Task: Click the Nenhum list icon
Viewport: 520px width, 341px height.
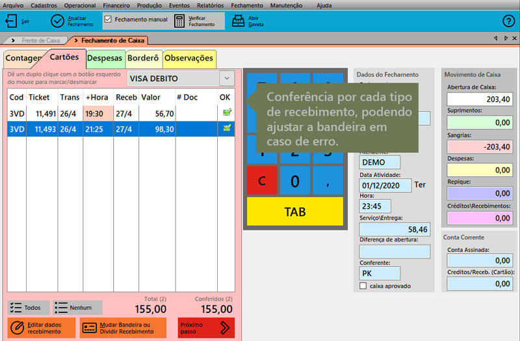Action: (61, 307)
